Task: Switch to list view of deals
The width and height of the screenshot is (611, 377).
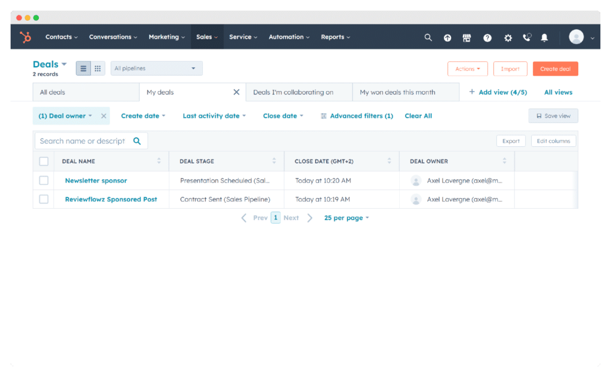Action: pos(83,68)
